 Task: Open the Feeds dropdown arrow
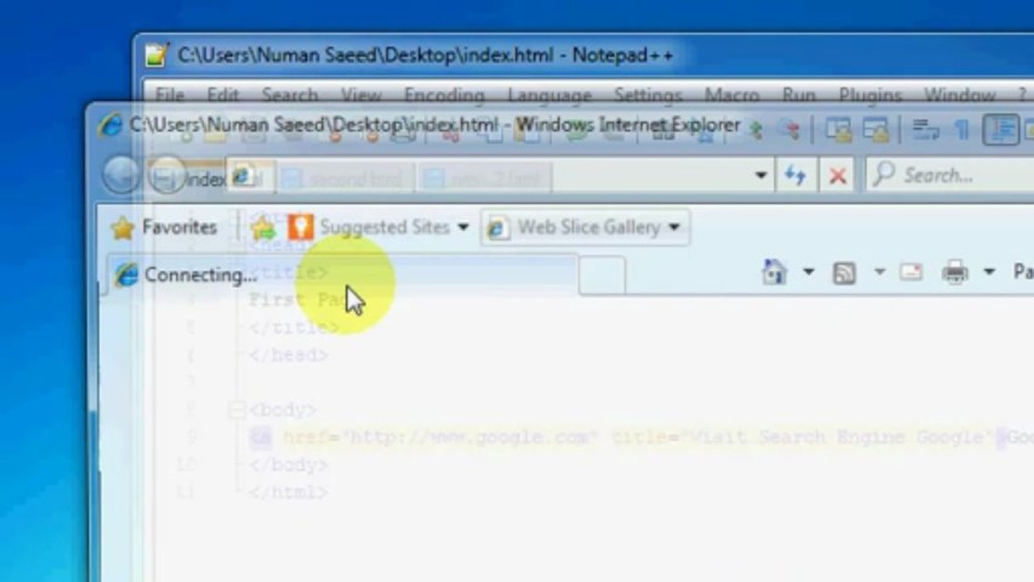(879, 272)
